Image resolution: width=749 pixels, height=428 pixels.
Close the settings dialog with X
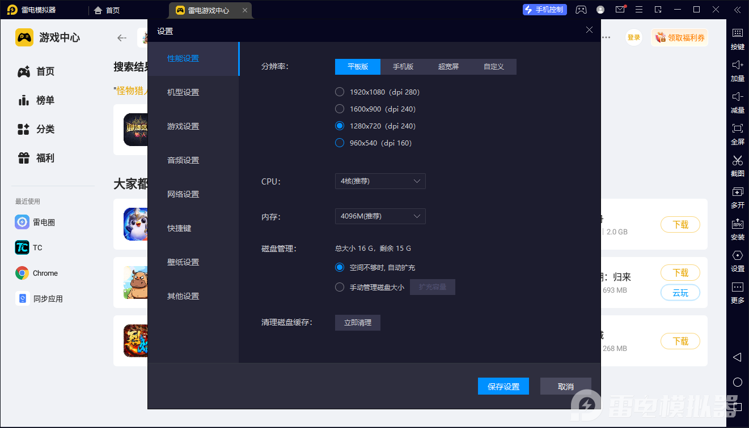coord(589,30)
